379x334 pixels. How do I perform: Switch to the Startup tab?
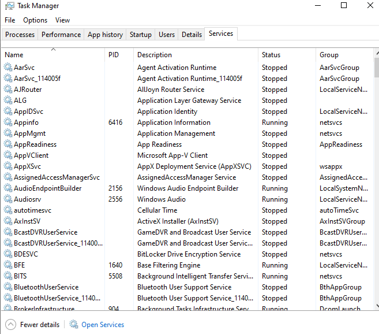141,35
